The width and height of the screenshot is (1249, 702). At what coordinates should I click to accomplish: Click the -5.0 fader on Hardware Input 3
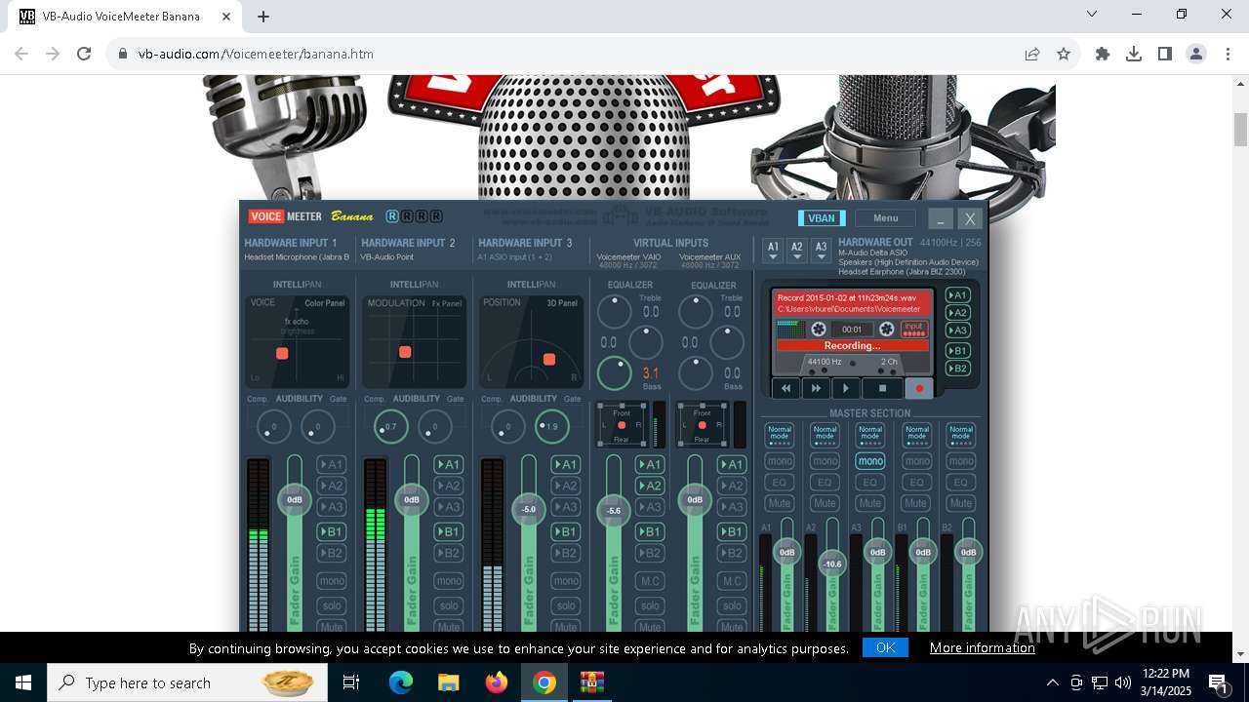[528, 509]
